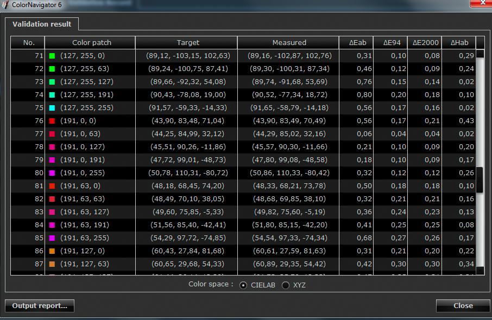Viewport: 492px width, 320px height.
Task: Click target value (43,90, 83,48, 71,04)
Action: (188, 121)
